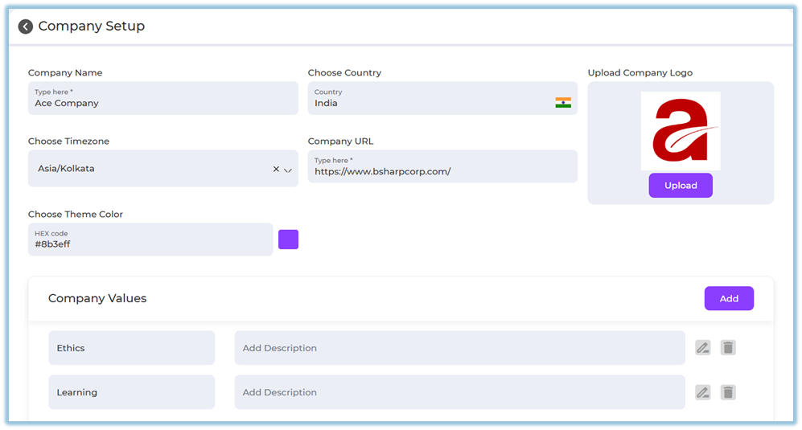Edit the Learning company value
The height and width of the screenshot is (430, 802).
(x=703, y=392)
